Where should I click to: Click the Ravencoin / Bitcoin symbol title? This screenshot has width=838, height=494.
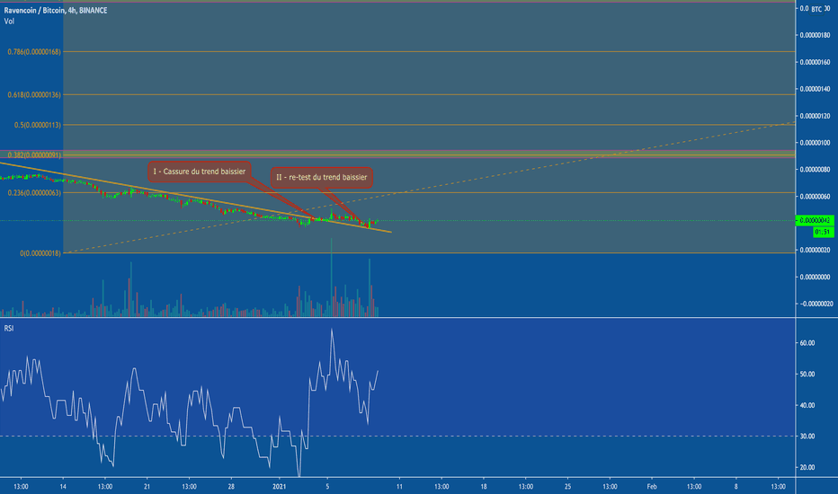56,10
